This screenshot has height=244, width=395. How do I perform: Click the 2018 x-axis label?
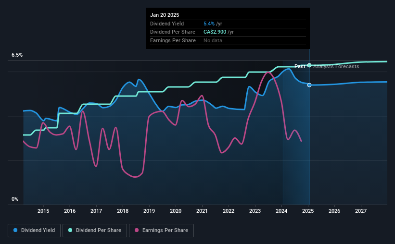123,211
